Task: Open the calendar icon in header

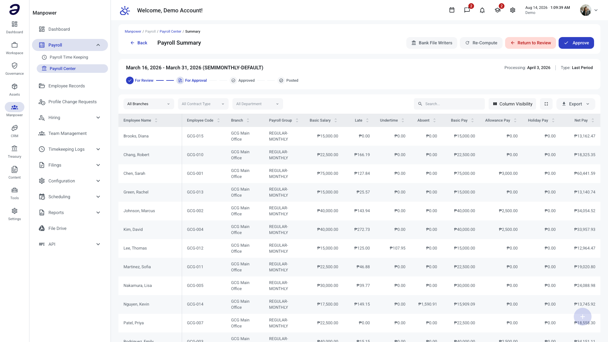Action: point(452,10)
